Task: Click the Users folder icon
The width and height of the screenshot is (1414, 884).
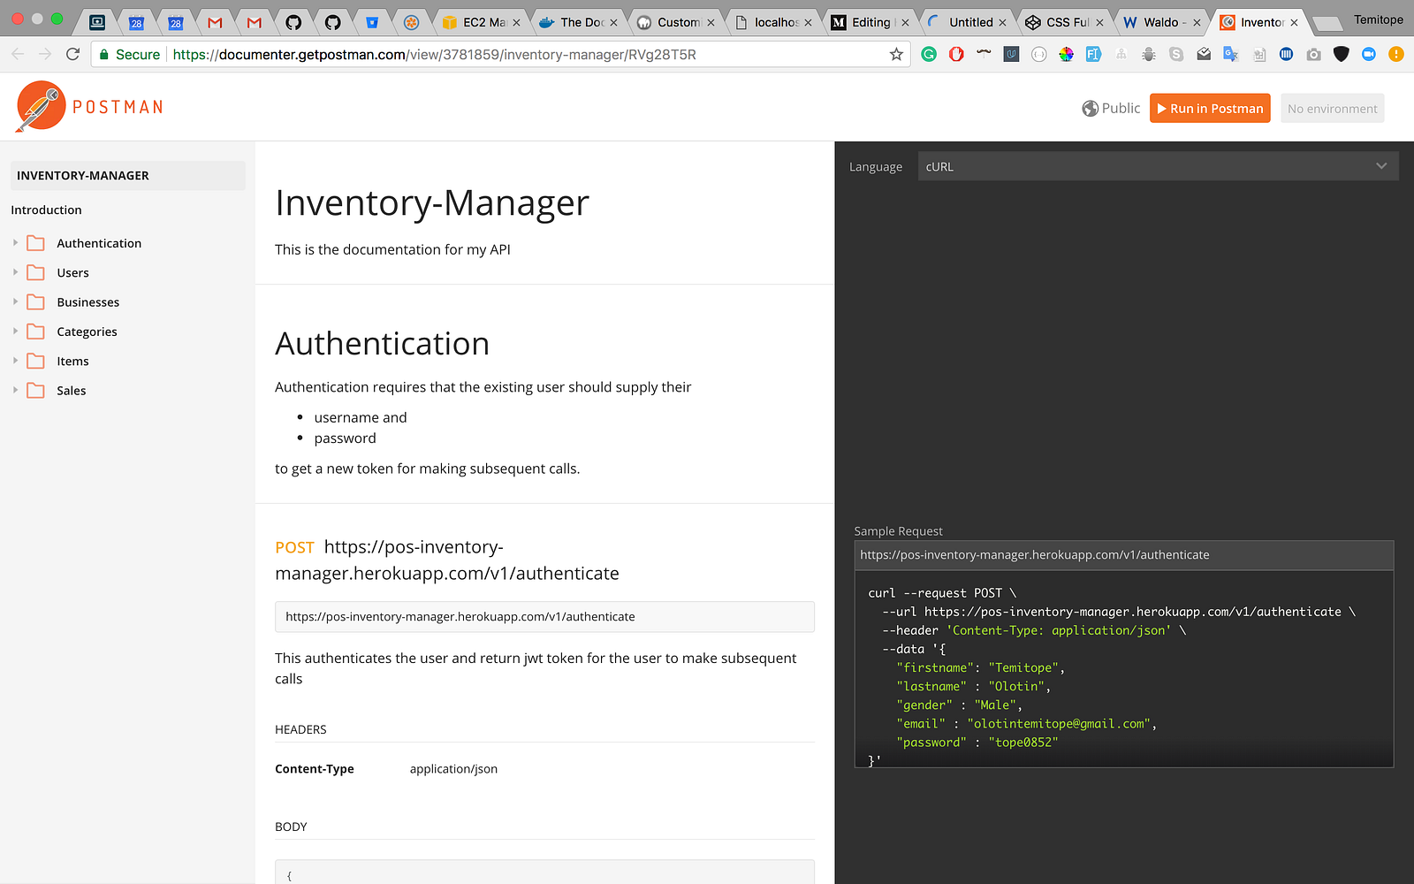Action: [35, 272]
